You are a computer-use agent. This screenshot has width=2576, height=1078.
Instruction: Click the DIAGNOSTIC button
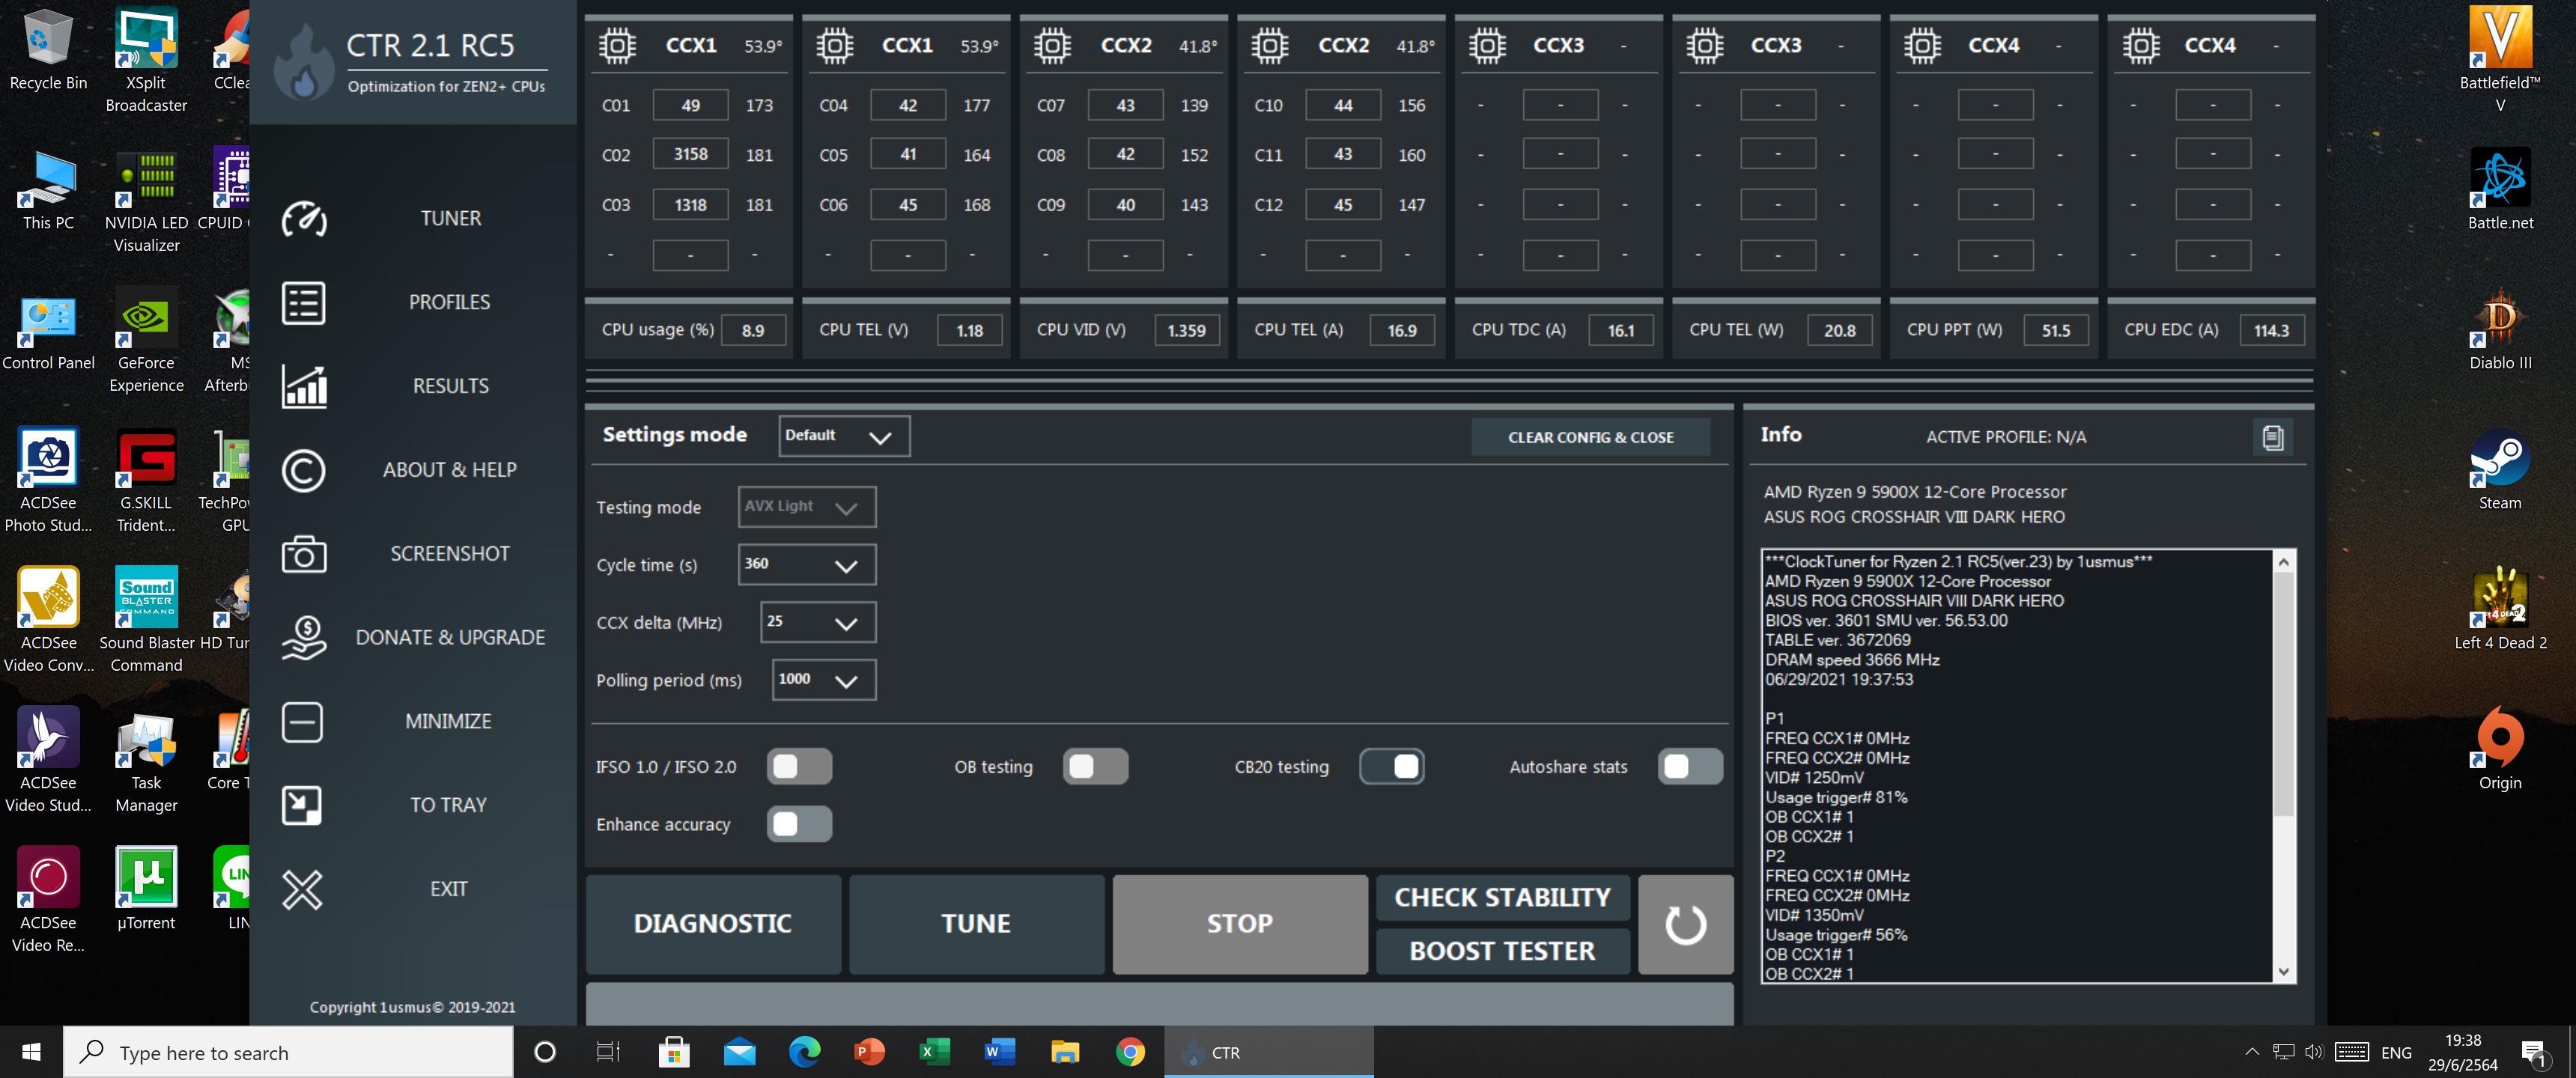713,924
